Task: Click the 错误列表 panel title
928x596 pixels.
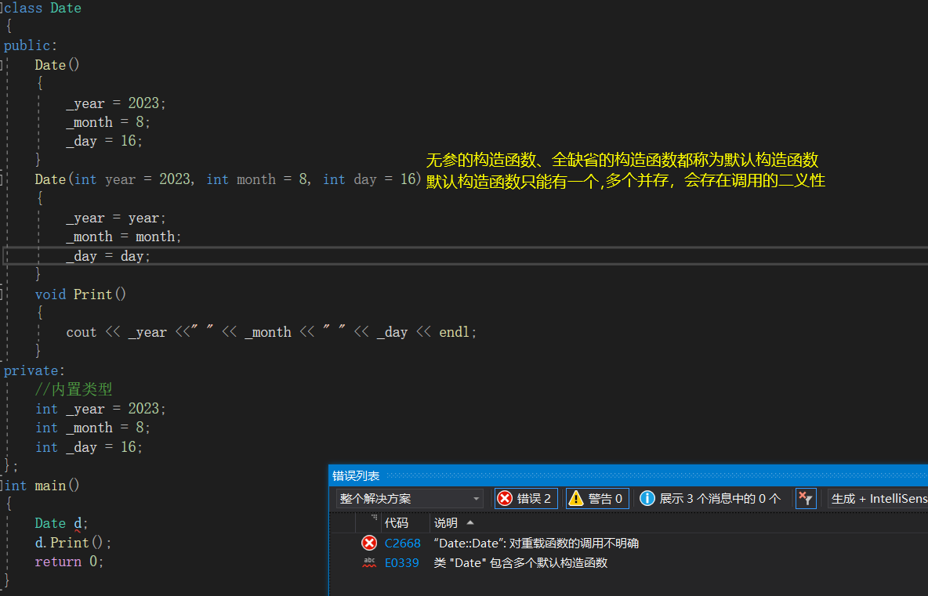Action: 356,476
